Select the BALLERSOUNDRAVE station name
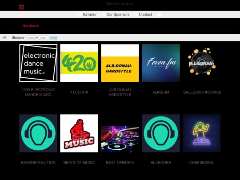 tap(202, 92)
